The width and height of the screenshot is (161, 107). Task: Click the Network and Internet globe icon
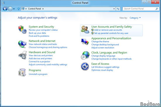pos(22,44)
